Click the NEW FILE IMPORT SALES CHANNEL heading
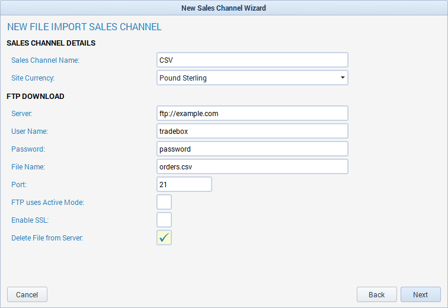448x308 pixels. pyautogui.click(x=84, y=27)
